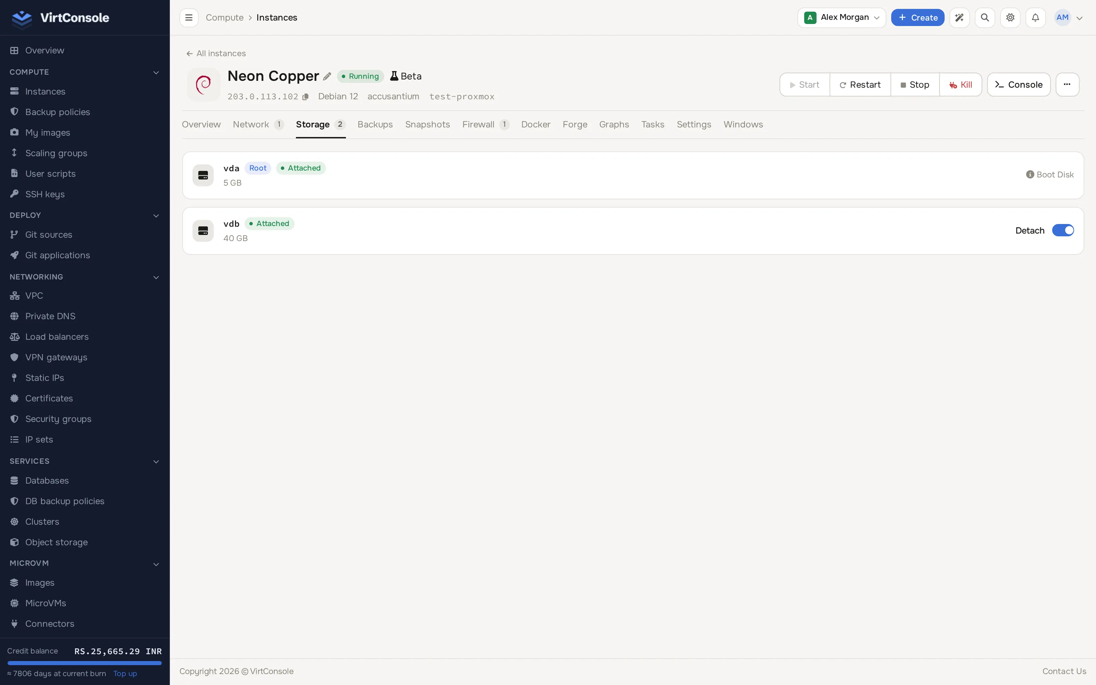Collapse the NETWORKING section
This screenshot has width=1096, height=685.
(x=156, y=277)
